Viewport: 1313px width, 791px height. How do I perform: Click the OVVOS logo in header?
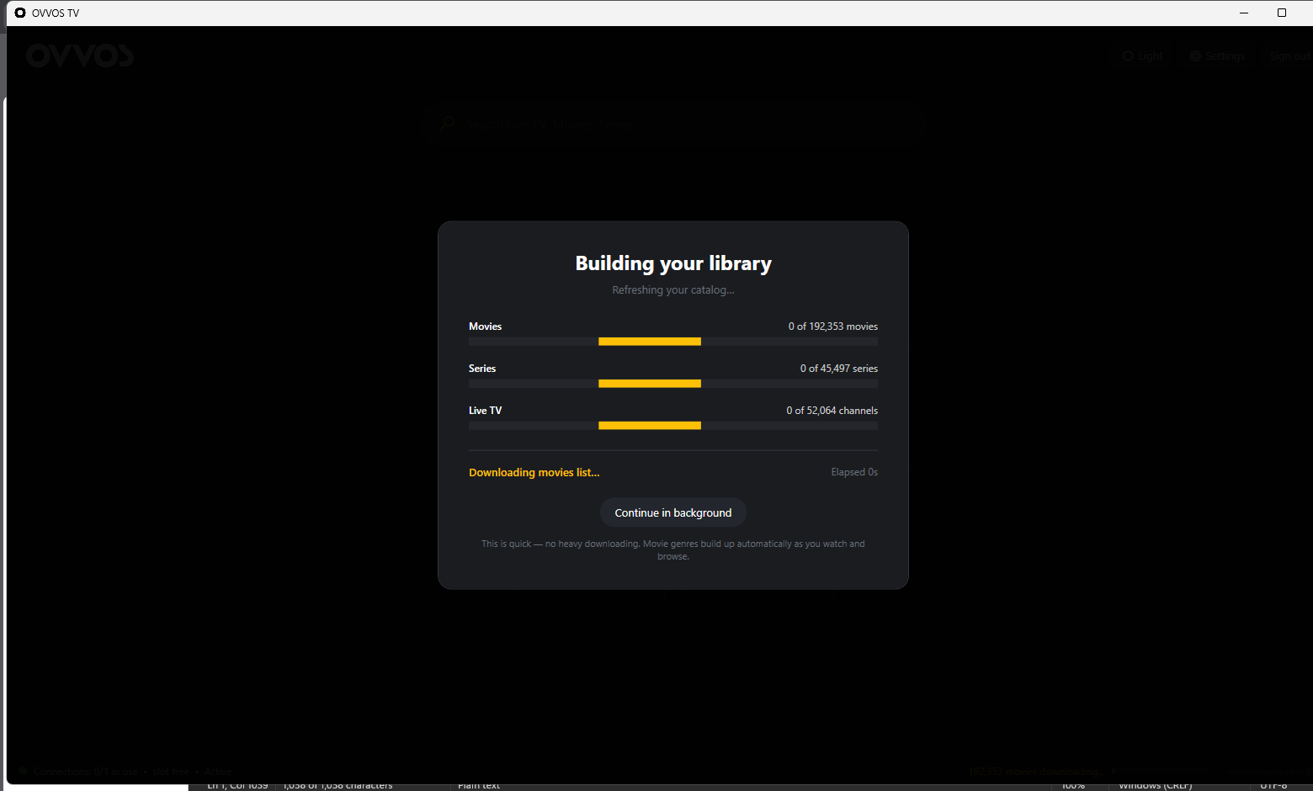click(80, 56)
